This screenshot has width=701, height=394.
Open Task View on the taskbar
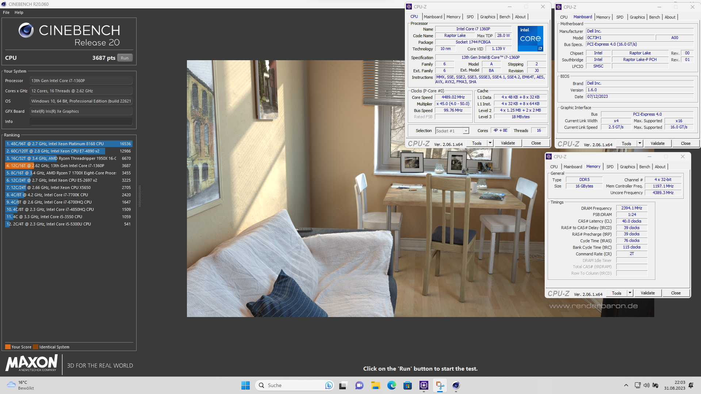point(342,385)
